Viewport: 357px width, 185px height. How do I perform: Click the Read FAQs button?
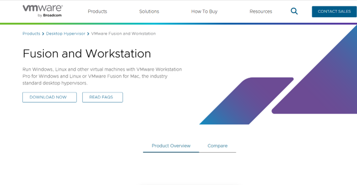(103, 97)
